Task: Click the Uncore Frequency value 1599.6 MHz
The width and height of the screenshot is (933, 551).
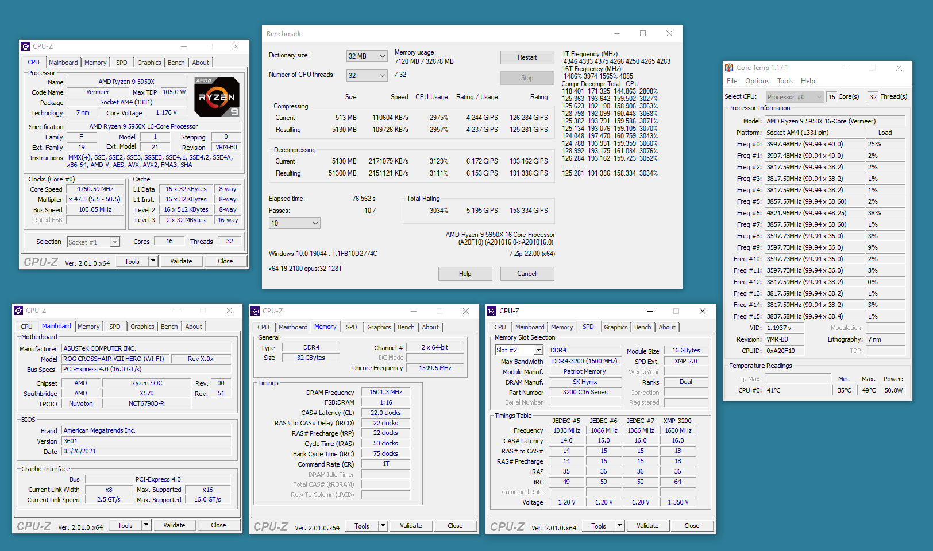Action: click(435, 368)
